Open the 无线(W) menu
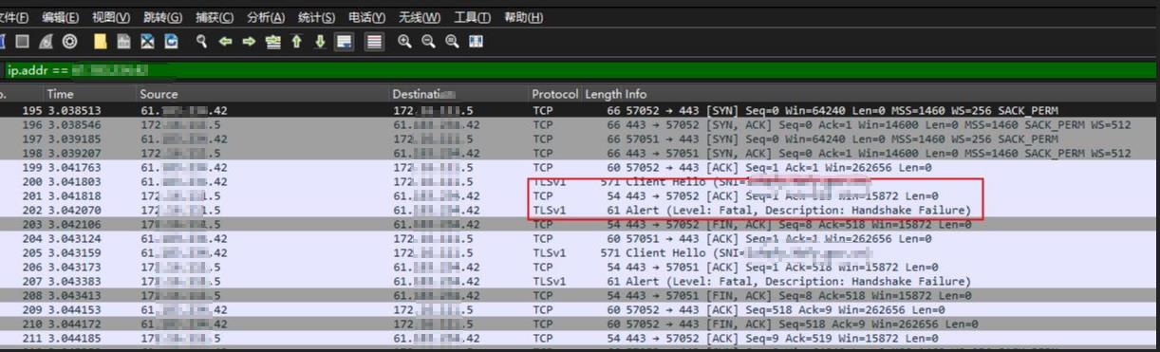The image size is (1160, 352). pos(419,18)
